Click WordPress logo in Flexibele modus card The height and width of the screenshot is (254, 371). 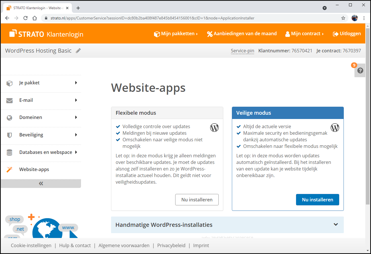point(214,128)
